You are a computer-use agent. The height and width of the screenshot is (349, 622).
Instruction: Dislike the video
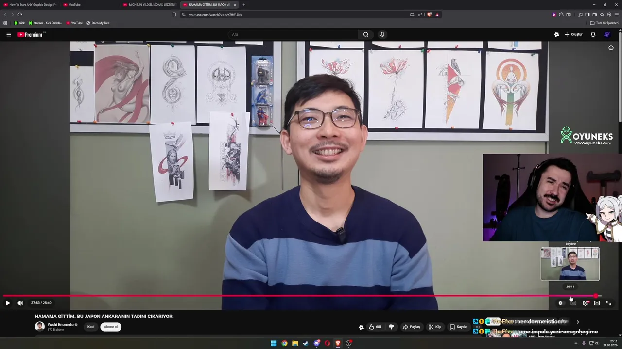pos(391,327)
